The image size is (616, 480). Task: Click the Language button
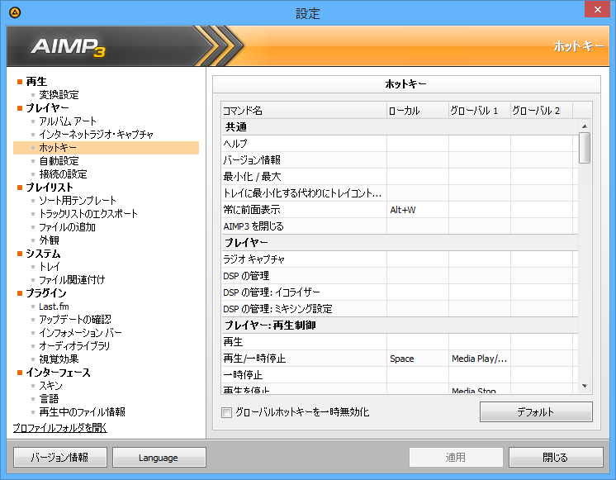point(159,457)
